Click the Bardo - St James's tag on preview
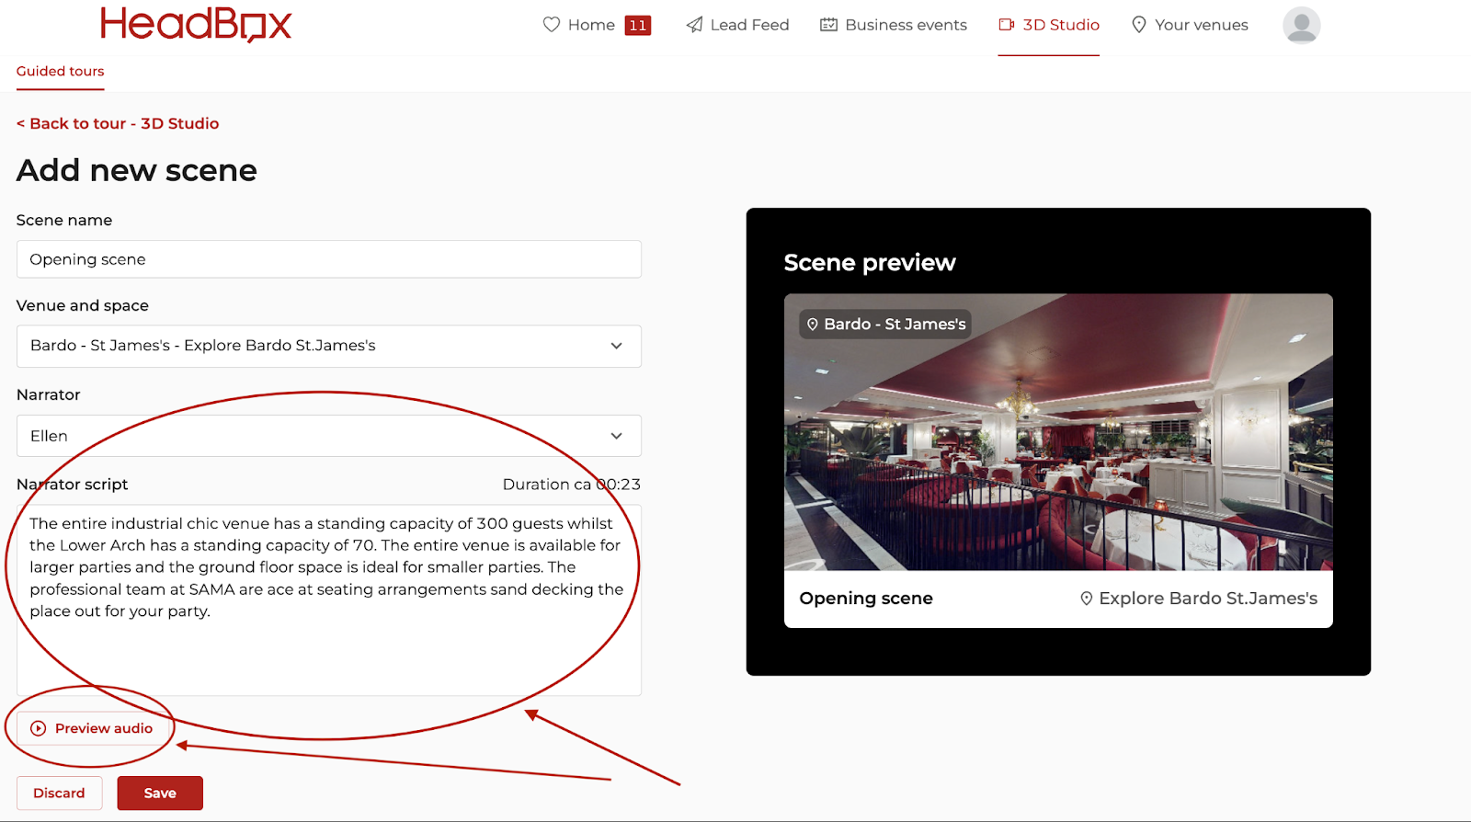Image resolution: width=1471 pixels, height=822 pixels. (885, 325)
